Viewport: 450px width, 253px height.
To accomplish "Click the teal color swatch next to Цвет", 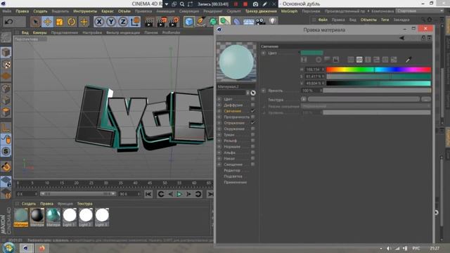I will click(311, 53).
